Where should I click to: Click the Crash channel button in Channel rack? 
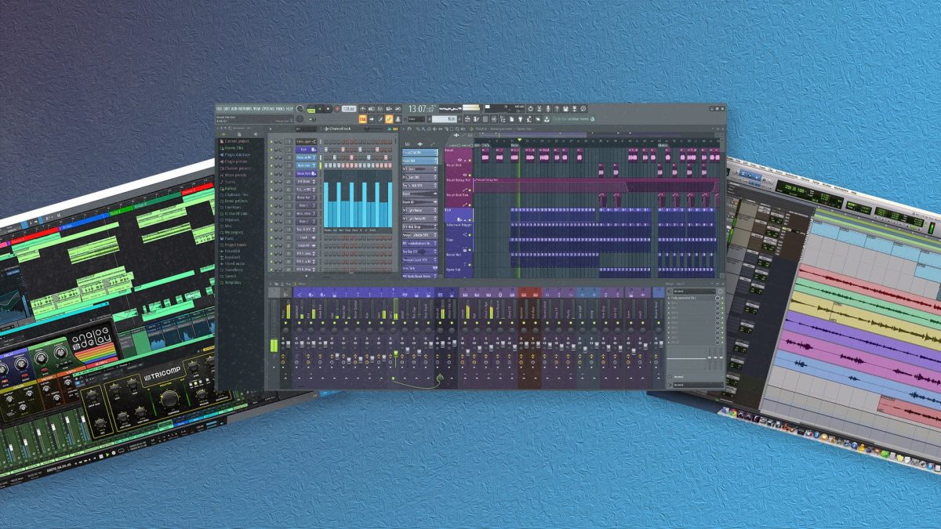(x=306, y=237)
